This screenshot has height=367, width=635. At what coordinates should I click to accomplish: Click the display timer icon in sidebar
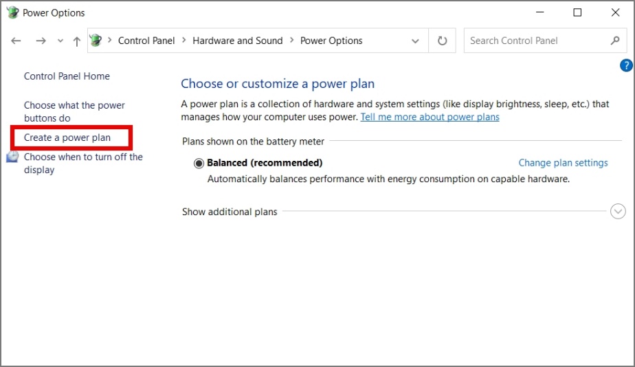coord(12,157)
